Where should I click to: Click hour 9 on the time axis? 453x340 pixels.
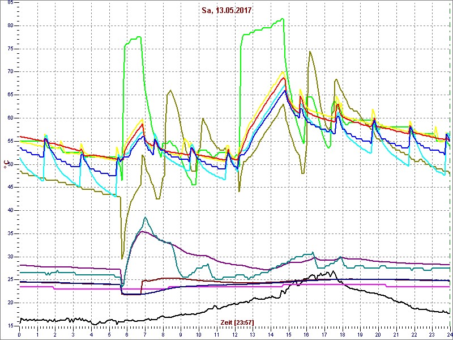tap(181, 334)
